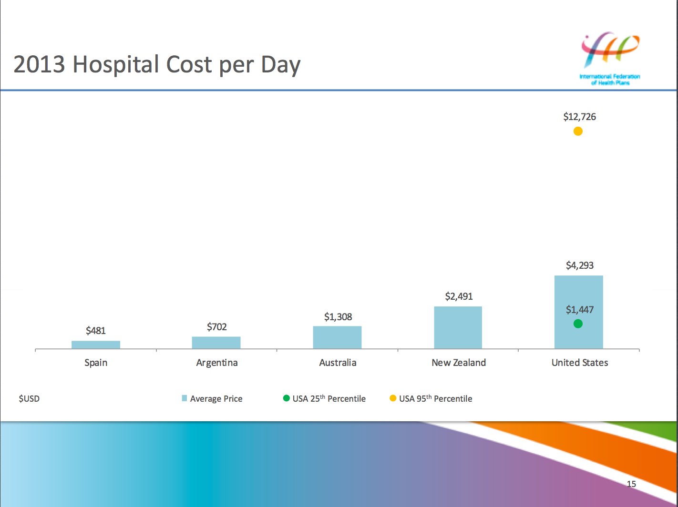This screenshot has width=678, height=507.
Task: Click the yellow USA 95th percentile dot on chart
Action: click(578, 131)
